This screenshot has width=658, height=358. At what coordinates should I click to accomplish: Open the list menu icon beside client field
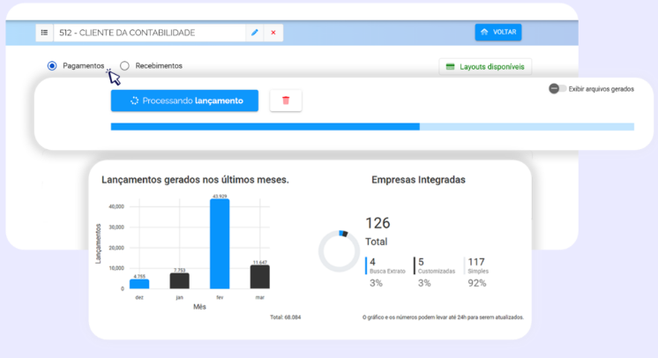44,33
